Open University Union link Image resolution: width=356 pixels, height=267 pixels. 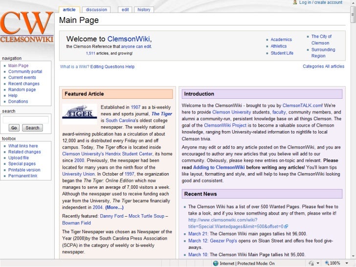pos(78,174)
